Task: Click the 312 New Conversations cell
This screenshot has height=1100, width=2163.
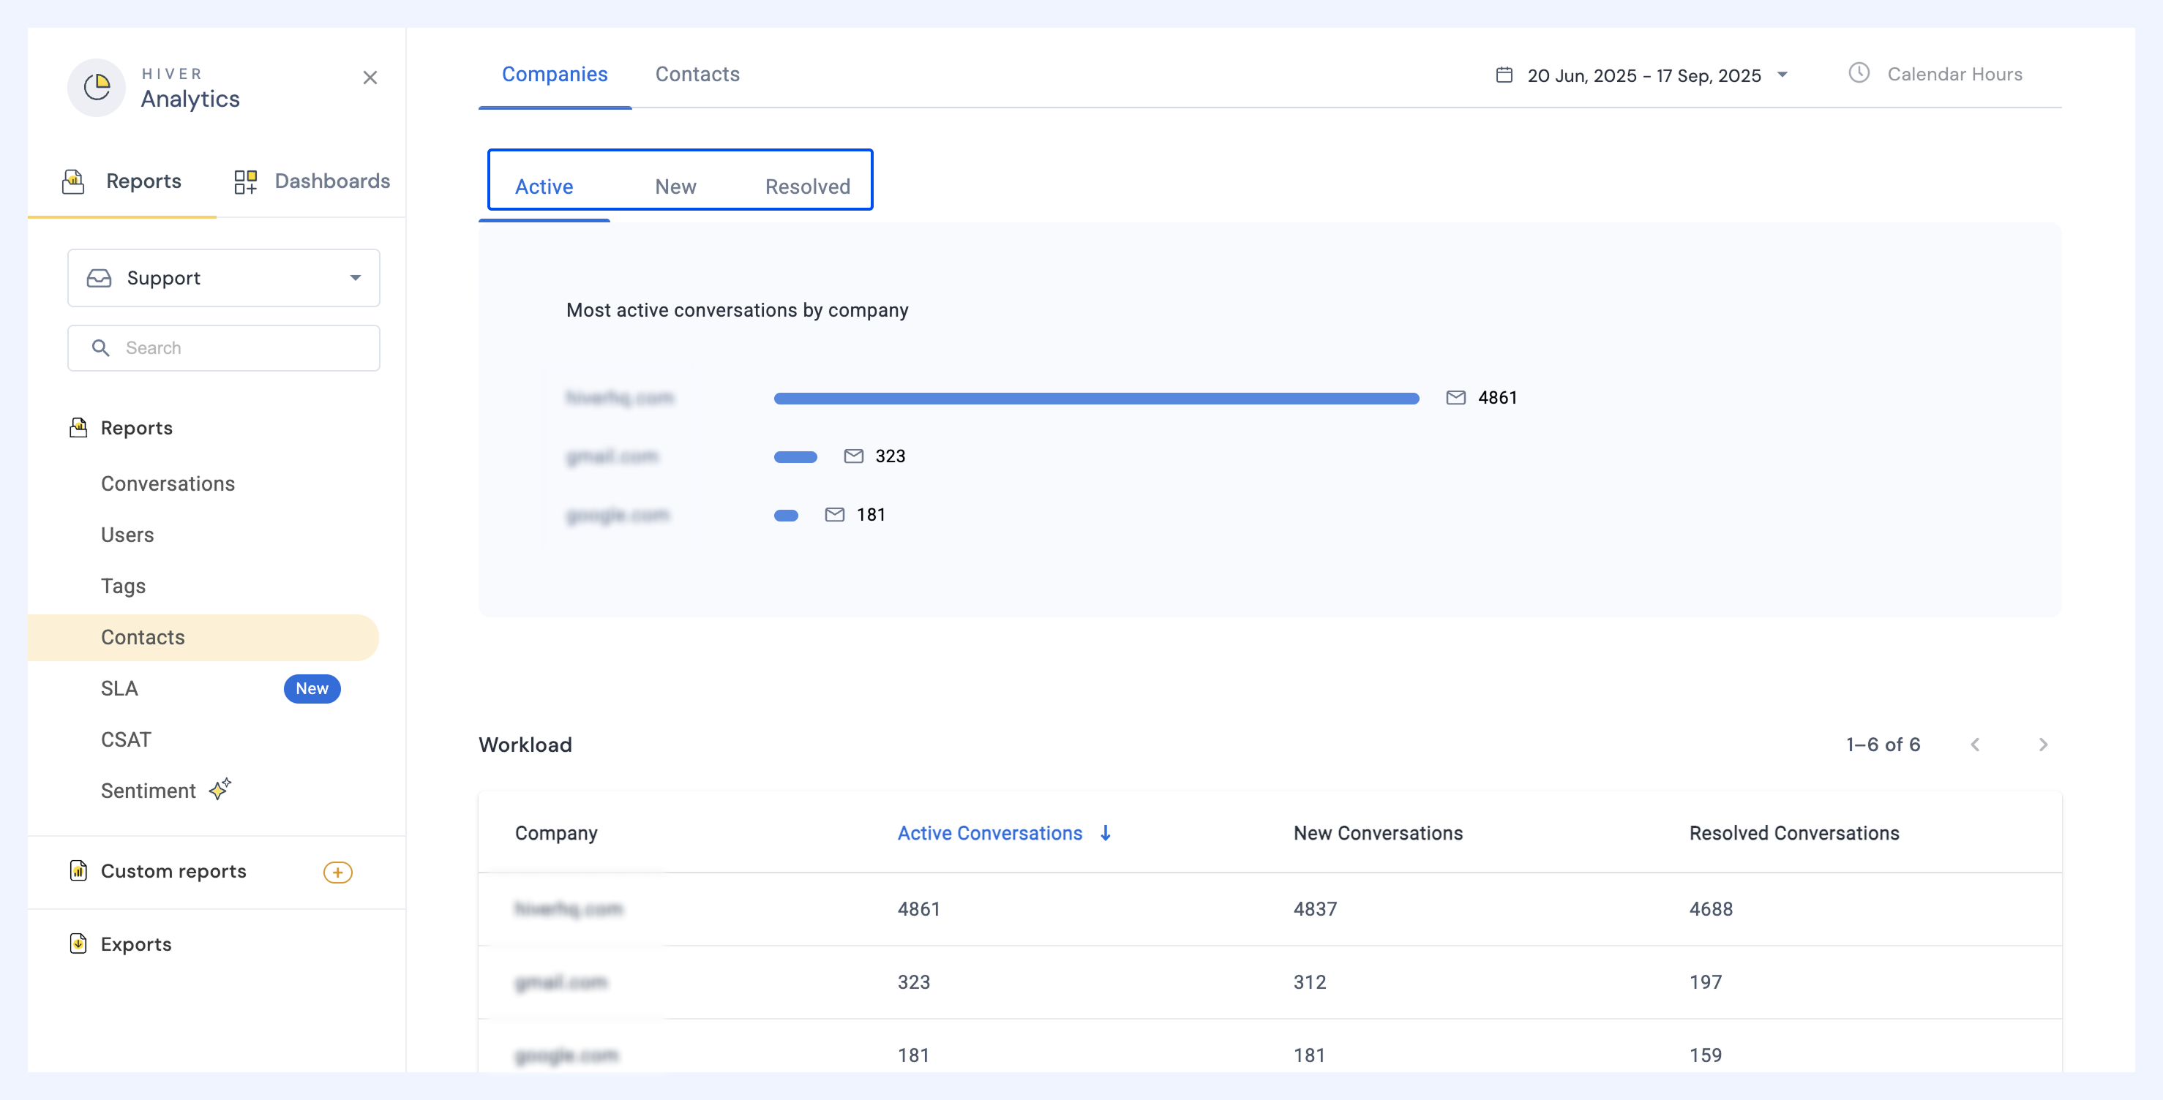Action: [1310, 982]
